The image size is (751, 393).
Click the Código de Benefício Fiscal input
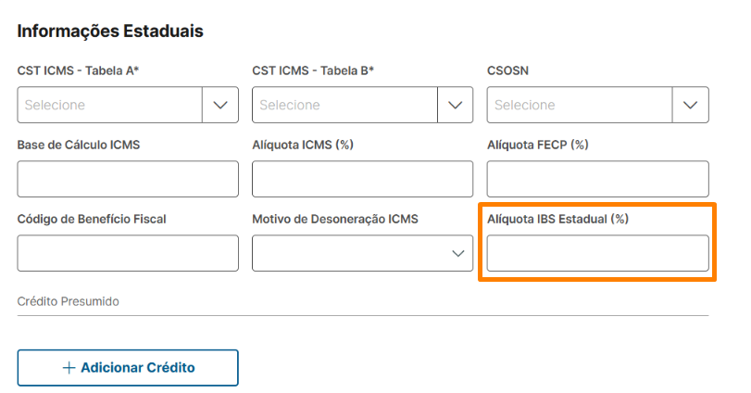pos(128,253)
